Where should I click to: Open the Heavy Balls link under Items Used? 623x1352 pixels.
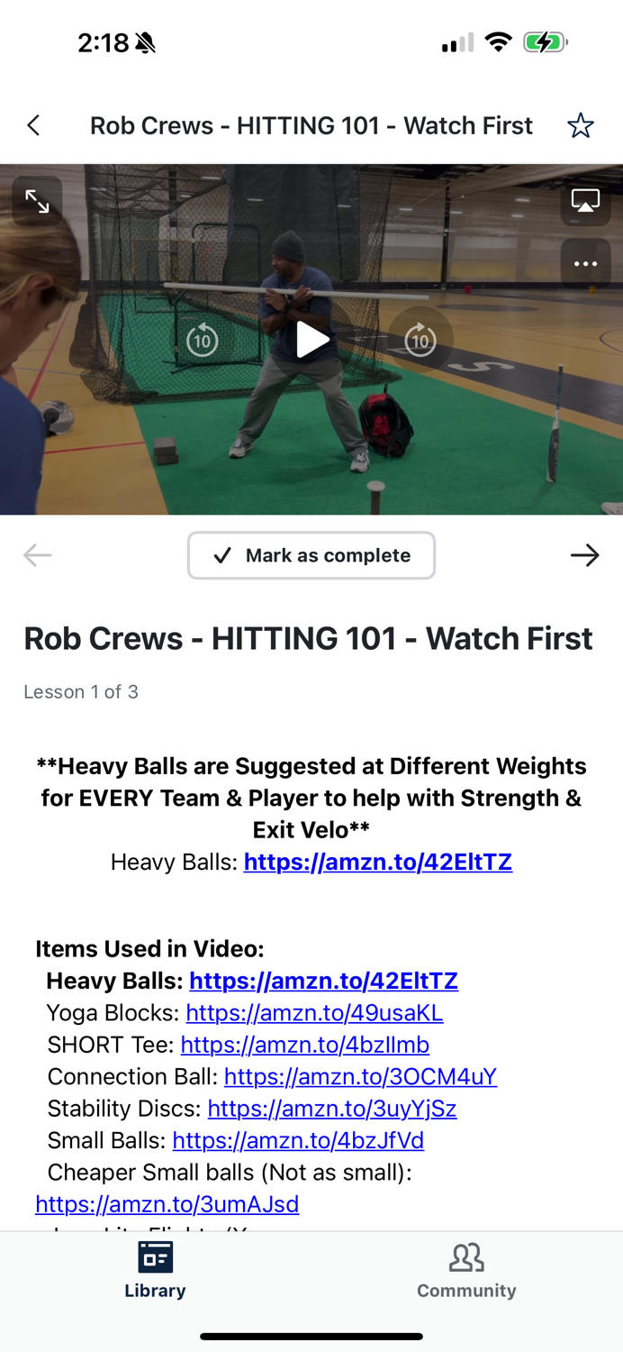[323, 981]
